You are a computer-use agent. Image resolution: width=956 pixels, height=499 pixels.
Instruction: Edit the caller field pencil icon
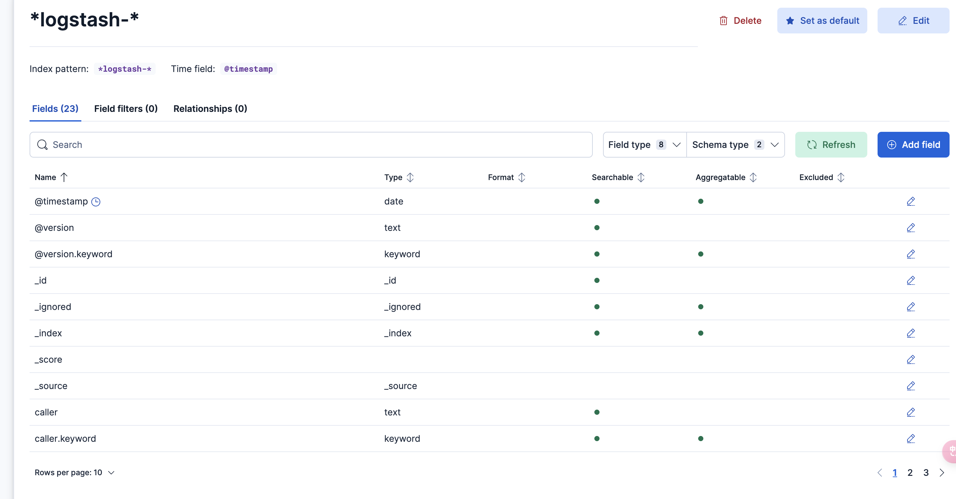pos(911,412)
